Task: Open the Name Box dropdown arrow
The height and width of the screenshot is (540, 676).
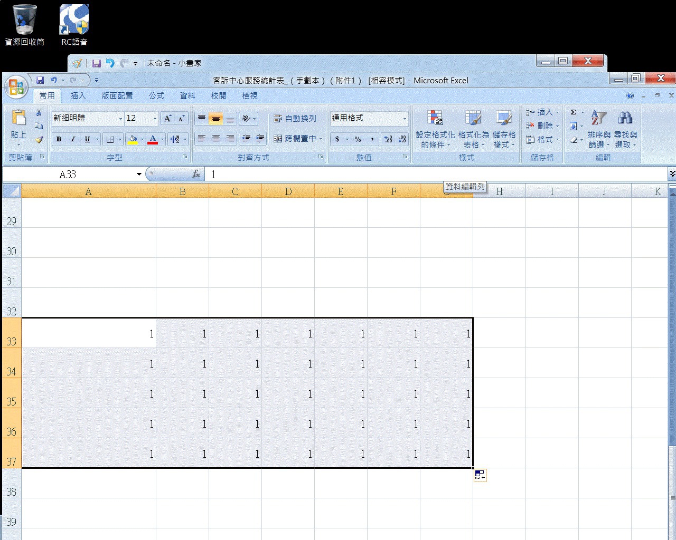Action: pyautogui.click(x=139, y=175)
